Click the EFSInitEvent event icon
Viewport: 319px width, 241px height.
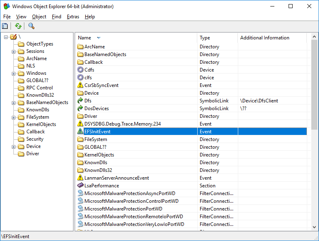[x=80, y=131]
